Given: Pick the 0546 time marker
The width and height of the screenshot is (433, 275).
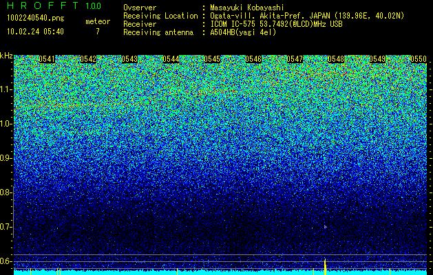Looking at the screenshot, I should point(253,59).
